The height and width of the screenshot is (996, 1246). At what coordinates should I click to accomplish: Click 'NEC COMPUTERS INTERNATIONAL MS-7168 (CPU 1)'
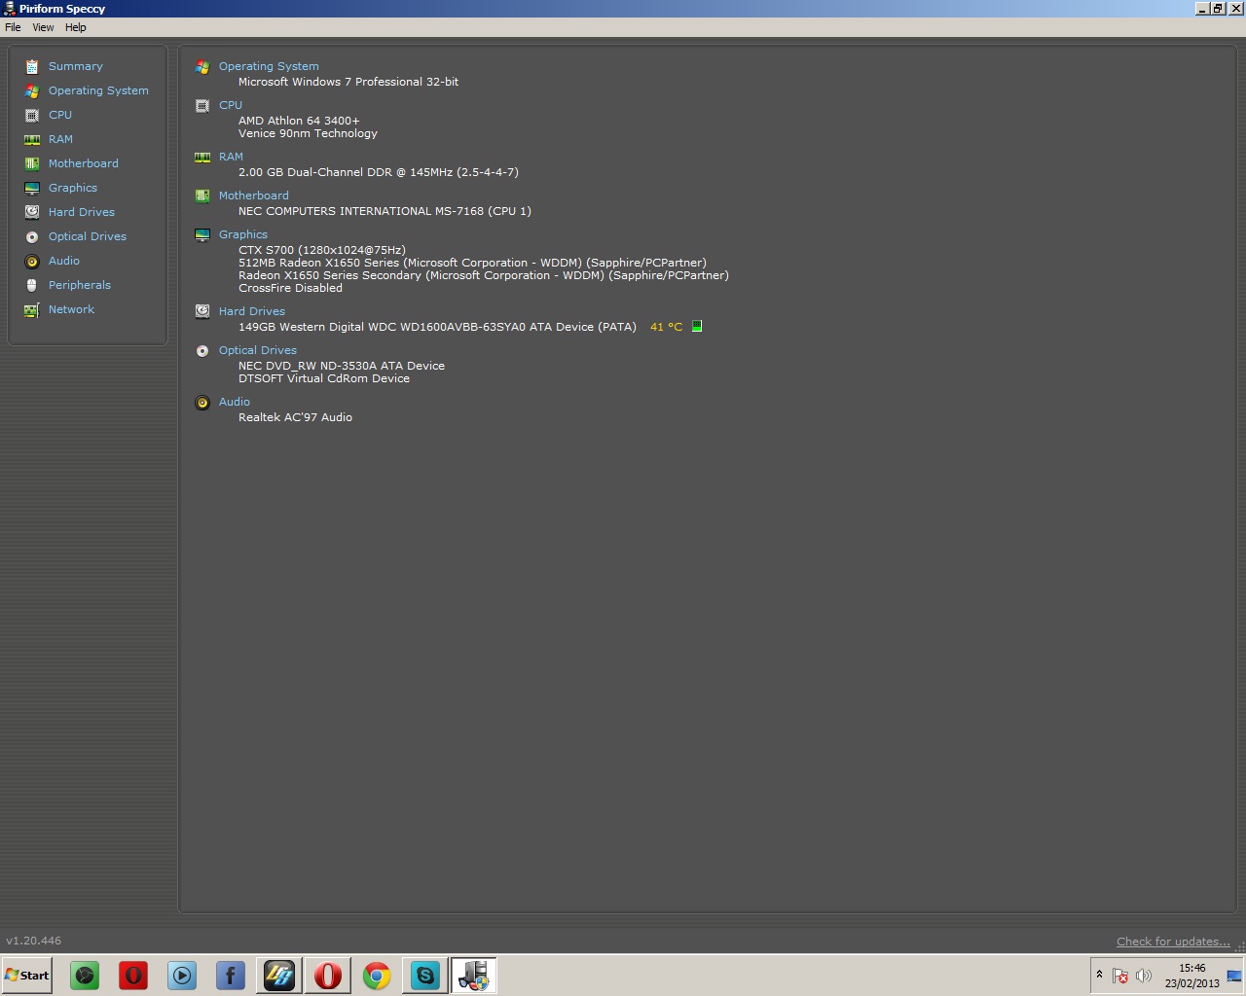pyautogui.click(x=385, y=211)
